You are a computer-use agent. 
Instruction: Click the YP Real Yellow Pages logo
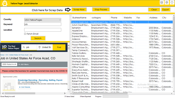pos(10,47)
